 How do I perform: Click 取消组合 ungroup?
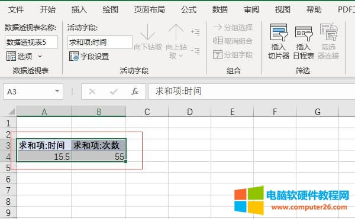pyautogui.click(x=233, y=41)
